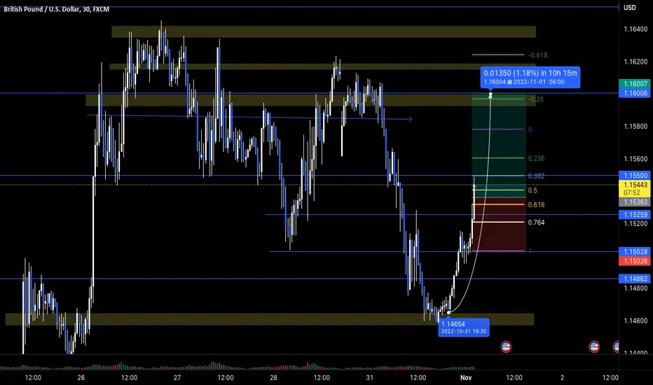Select the blue arrow trend line tip
653x385 pixels.
point(410,120)
